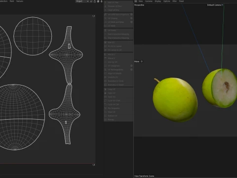237x178 pixels.
Task: Open the Paint menu in the UV panel
Action: 12,1
